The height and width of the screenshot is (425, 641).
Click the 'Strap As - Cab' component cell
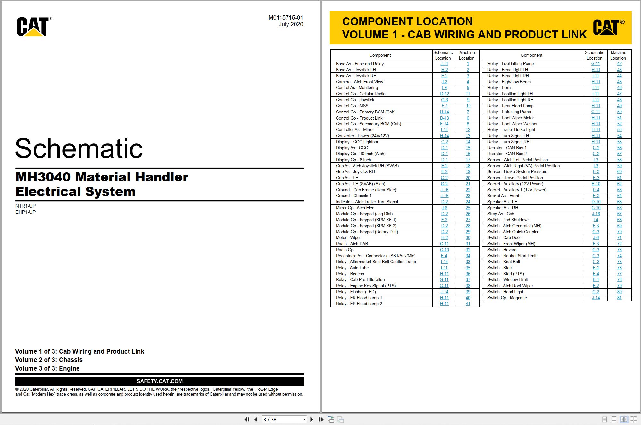533,214
